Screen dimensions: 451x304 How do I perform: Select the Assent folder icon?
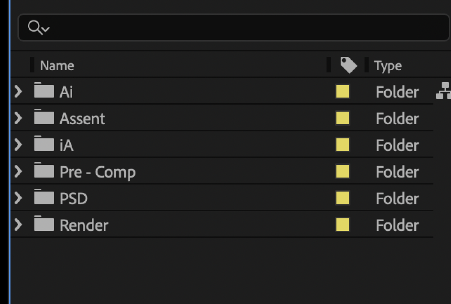[x=44, y=118]
